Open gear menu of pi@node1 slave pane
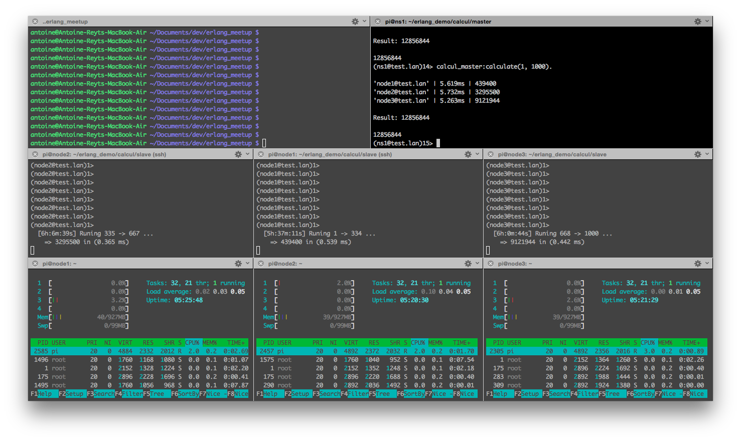Image resolution: width=741 pixels, height=441 pixels. [x=468, y=154]
